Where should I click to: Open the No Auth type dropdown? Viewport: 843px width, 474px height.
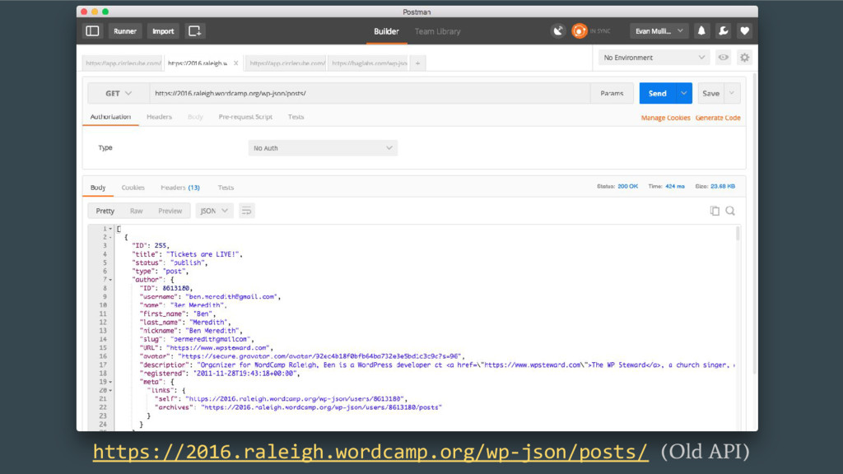[x=323, y=148]
